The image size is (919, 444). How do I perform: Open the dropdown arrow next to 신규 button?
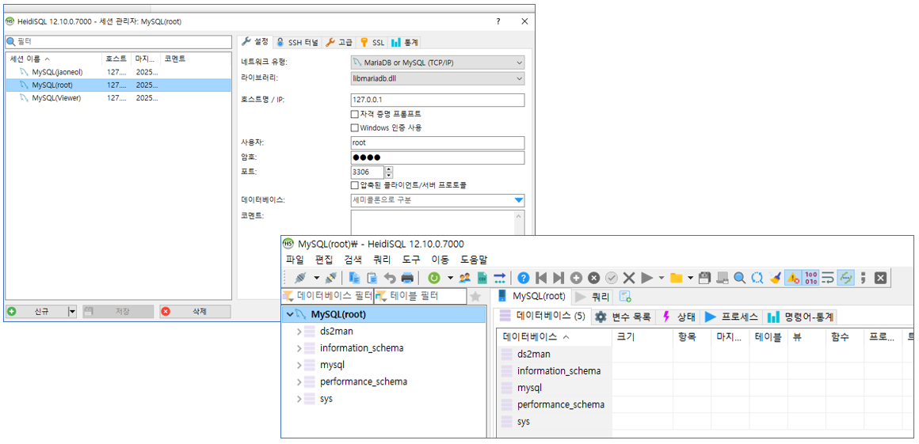[72, 312]
